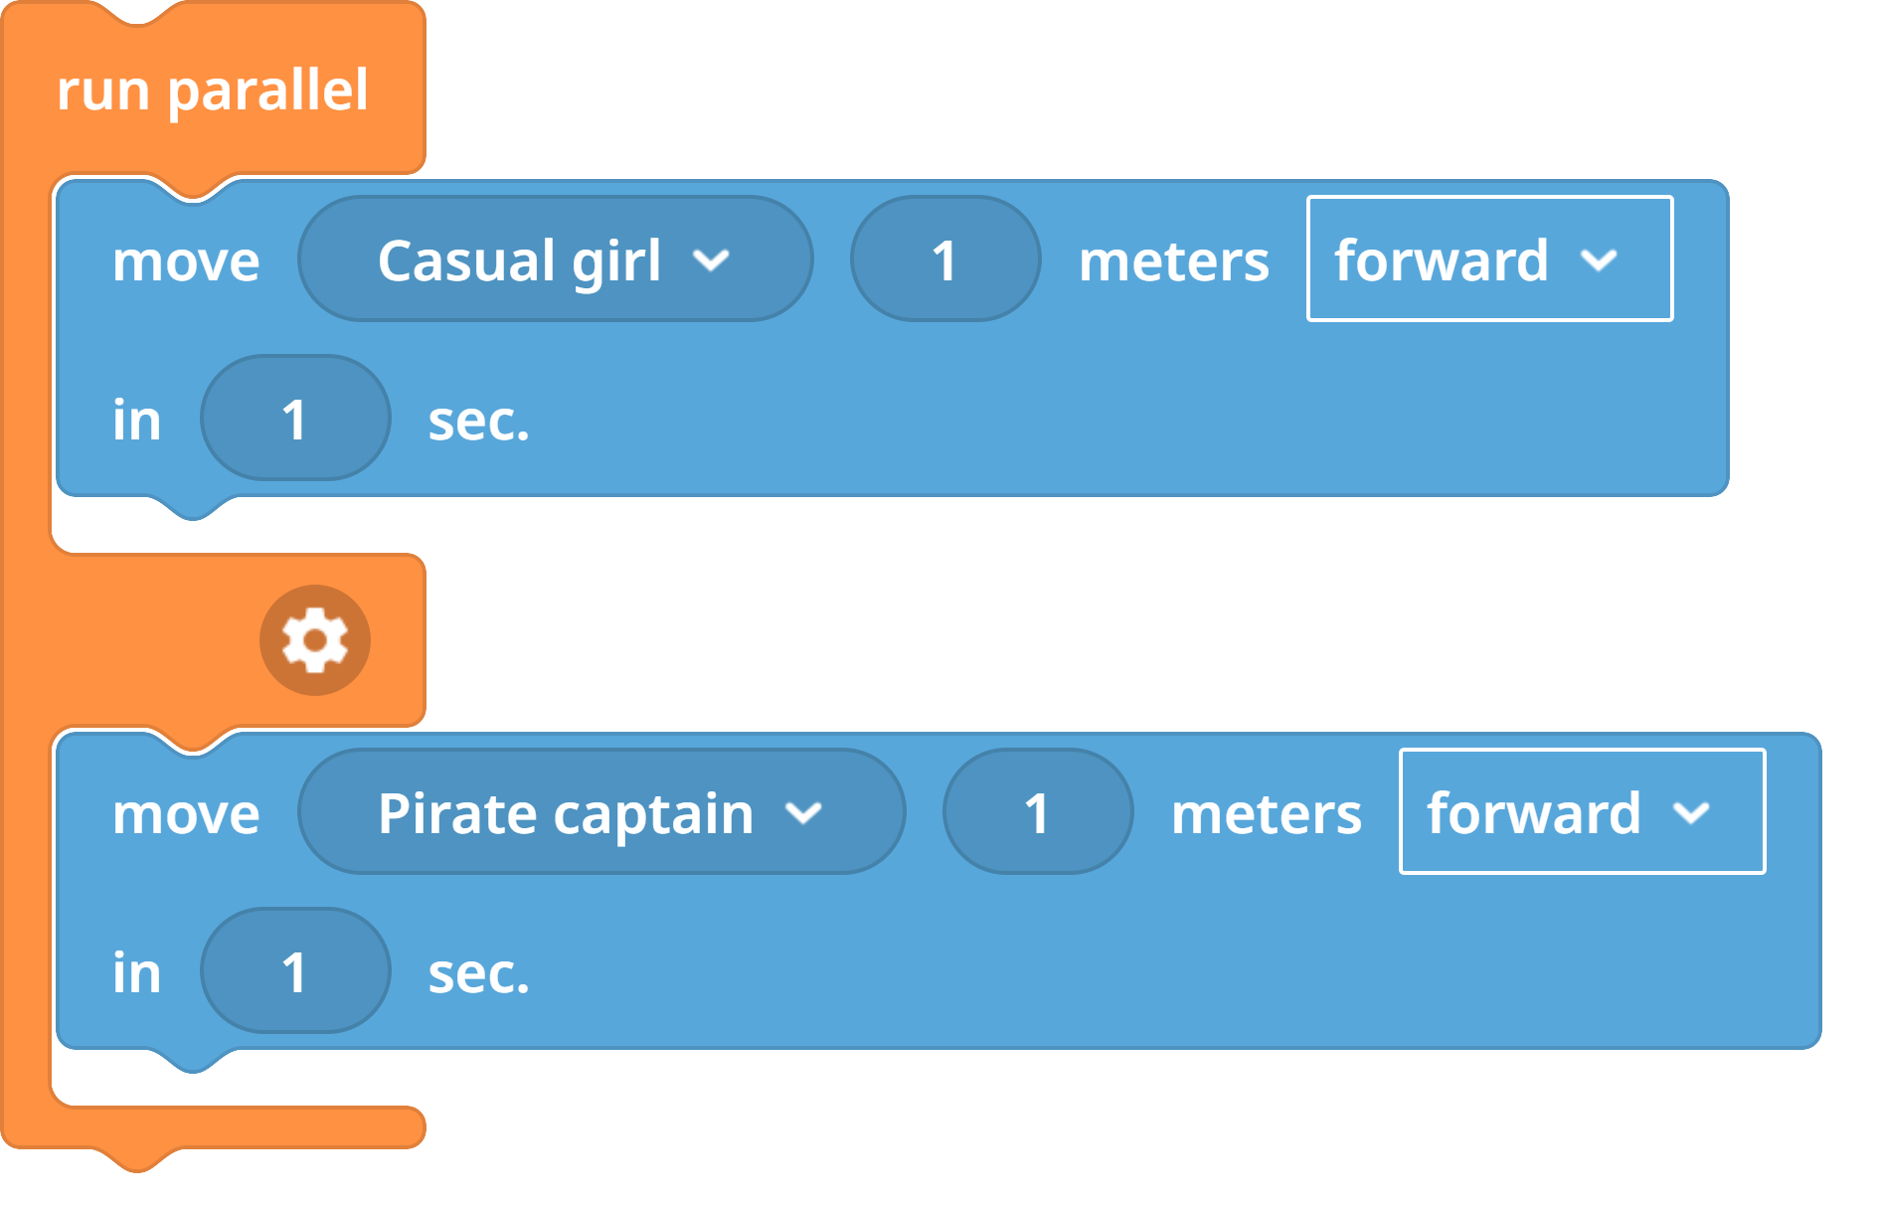Open the Casual girl object dropdown

click(556, 258)
